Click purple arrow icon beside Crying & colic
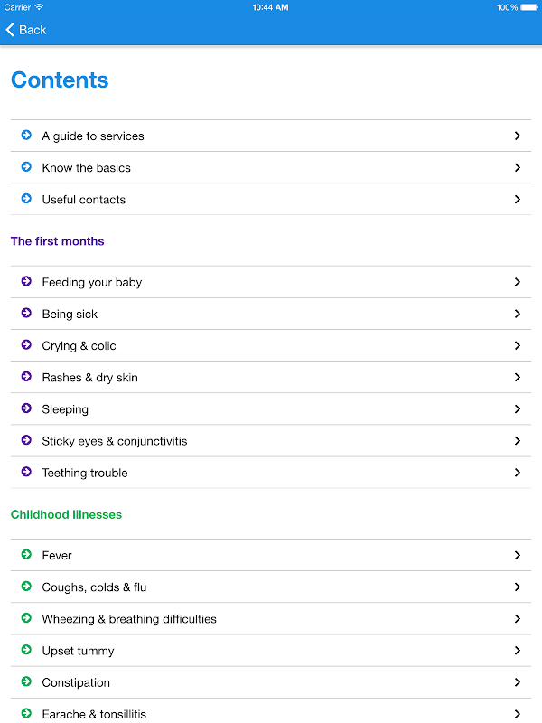This screenshot has width=542, height=723. click(x=26, y=345)
